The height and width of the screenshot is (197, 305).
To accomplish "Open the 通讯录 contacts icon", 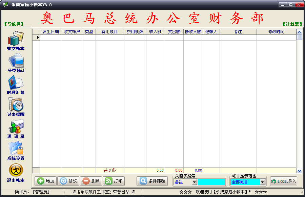I will tap(16, 126).
